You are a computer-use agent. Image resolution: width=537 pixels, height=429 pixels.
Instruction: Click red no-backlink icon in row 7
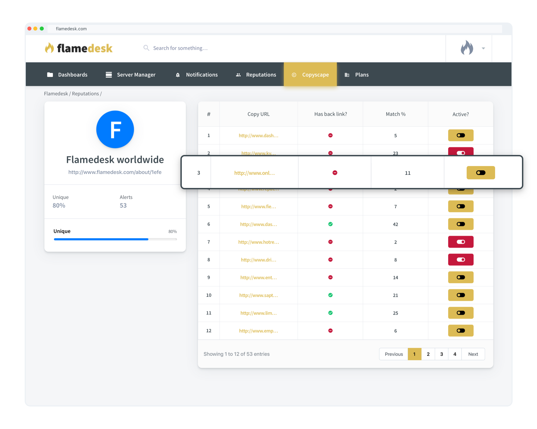pos(331,242)
